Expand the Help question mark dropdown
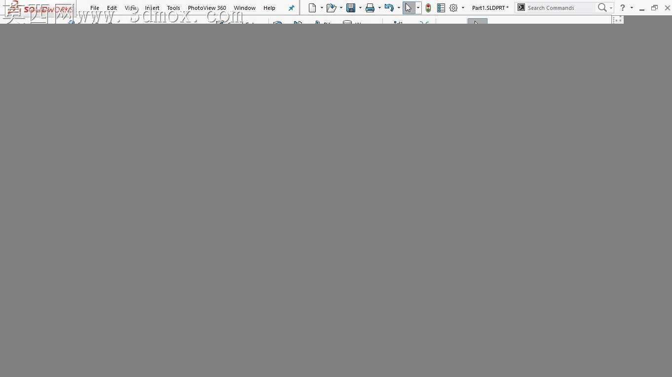672x377 pixels. 632,8
